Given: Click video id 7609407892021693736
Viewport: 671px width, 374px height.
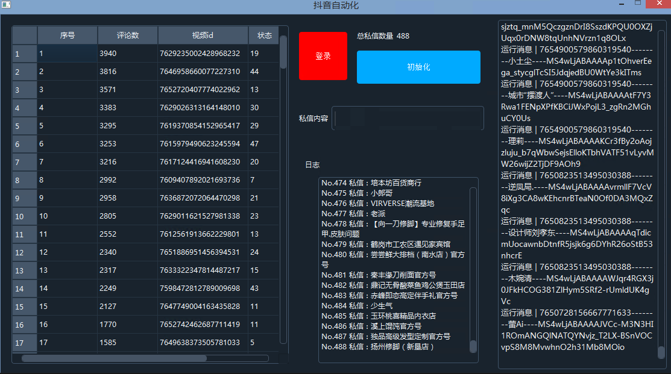Looking at the screenshot, I should point(203,180).
